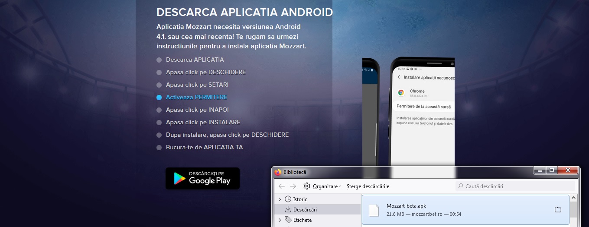This screenshot has height=227, width=589.
Task: Expand the Istoric tree node
Action: (x=280, y=199)
